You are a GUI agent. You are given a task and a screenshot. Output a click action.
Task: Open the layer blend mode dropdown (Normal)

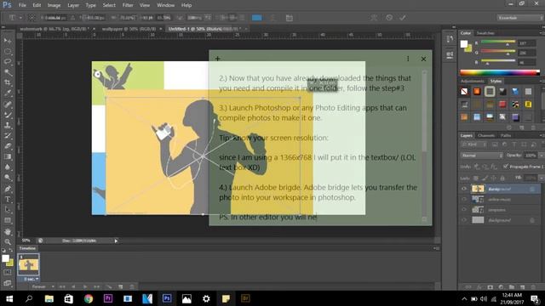481,156
